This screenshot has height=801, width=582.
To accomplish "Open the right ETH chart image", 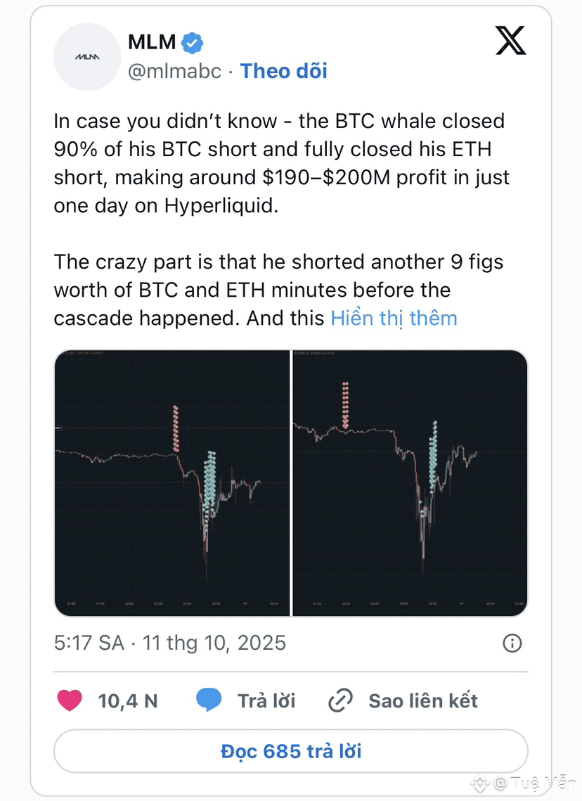I will coord(410,482).
